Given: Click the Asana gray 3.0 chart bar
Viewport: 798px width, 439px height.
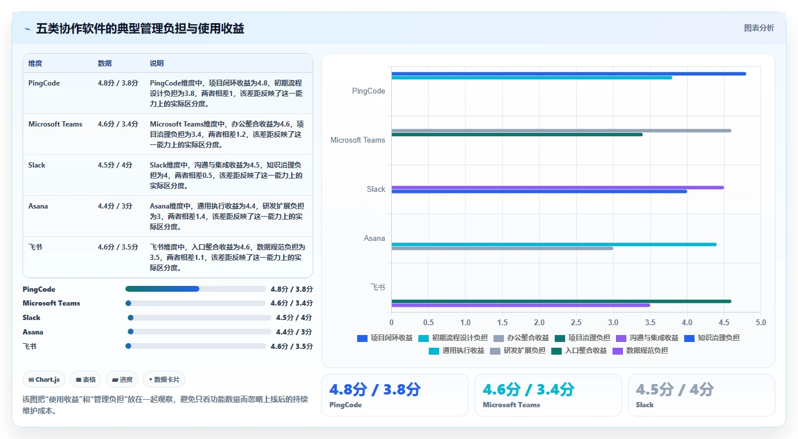Looking at the screenshot, I should (x=502, y=248).
